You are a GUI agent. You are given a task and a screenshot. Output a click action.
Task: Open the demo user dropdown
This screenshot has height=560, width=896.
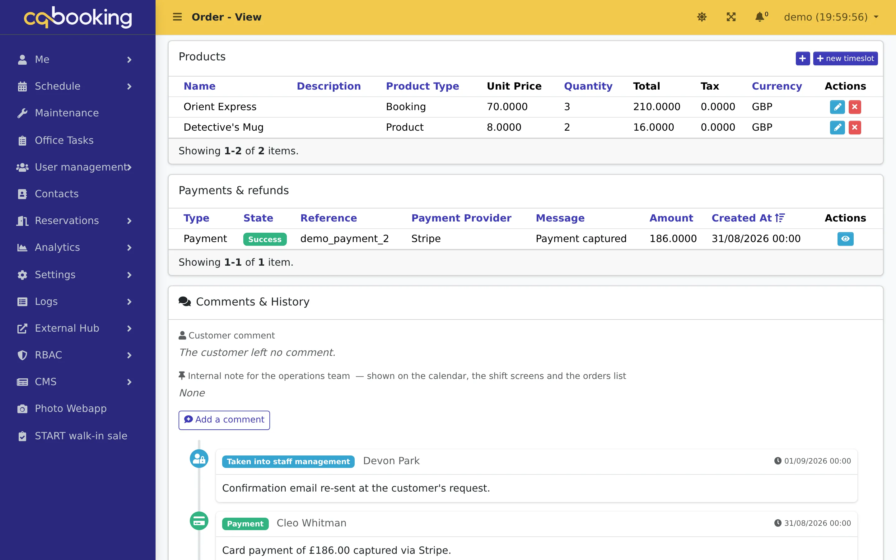tap(831, 17)
